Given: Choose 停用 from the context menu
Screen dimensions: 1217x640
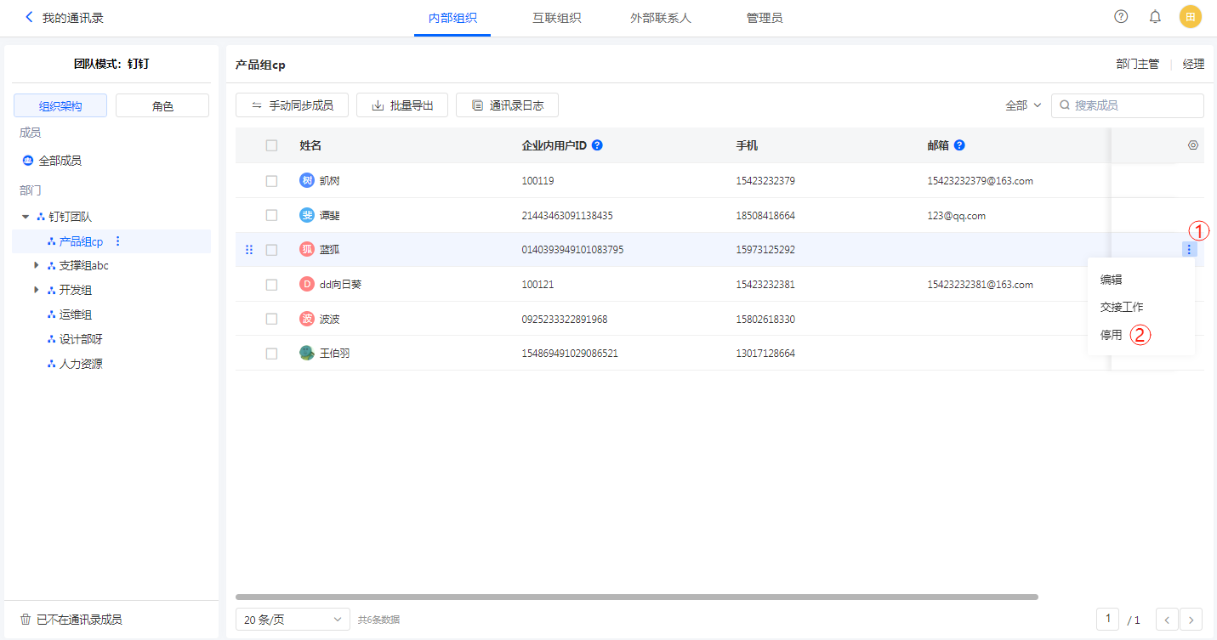Looking at the screenshot, I should tap(1111, 335).
